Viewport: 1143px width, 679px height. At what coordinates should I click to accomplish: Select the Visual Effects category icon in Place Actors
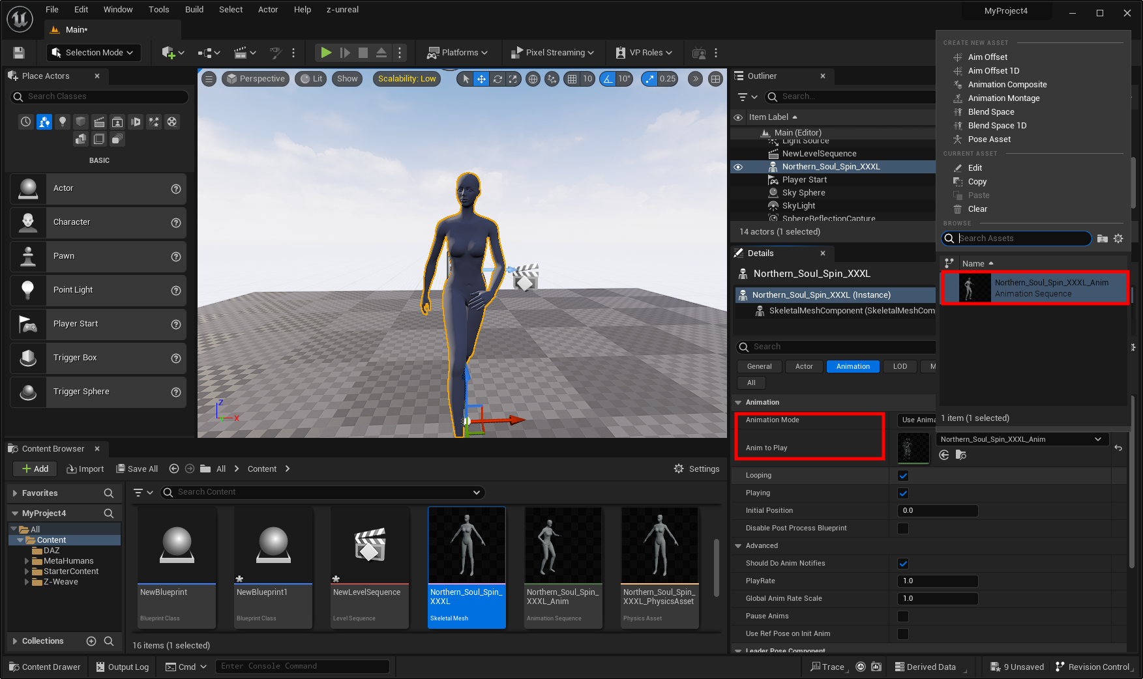pos(154,122)
